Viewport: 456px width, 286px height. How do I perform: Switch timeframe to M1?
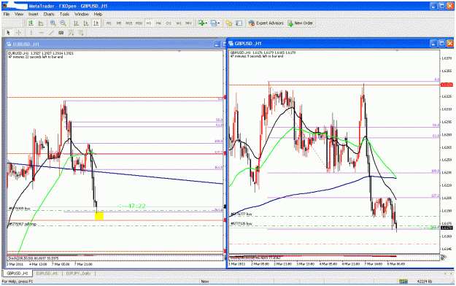[109, 23]
